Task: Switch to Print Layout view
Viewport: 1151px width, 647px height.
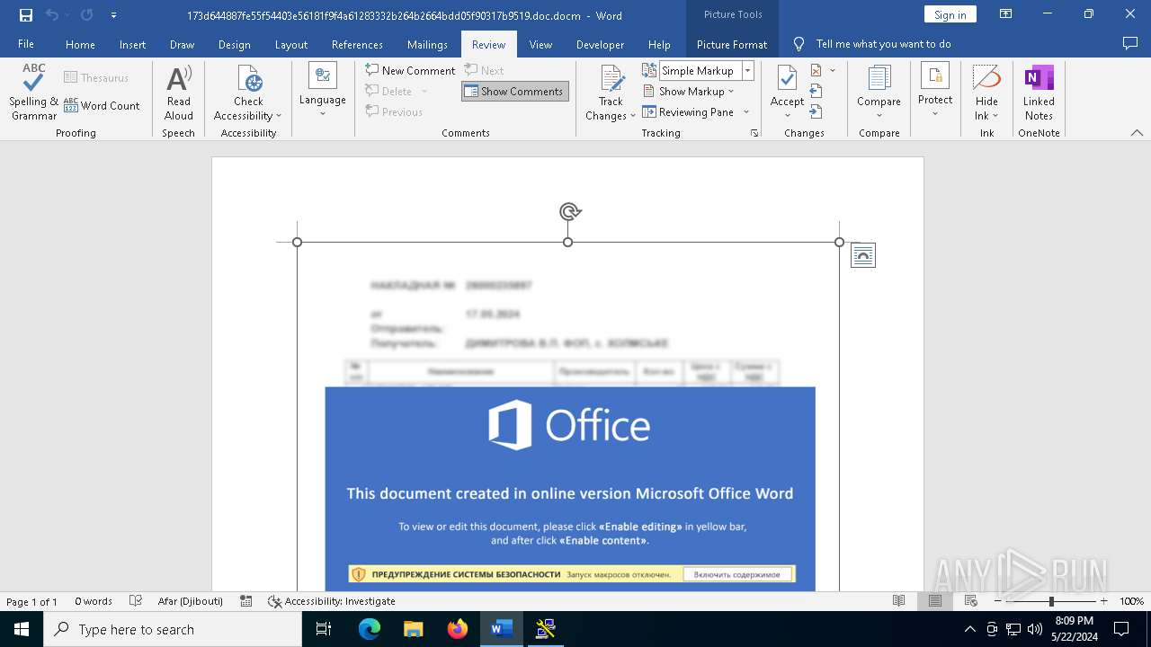Action: coord(935,601)
